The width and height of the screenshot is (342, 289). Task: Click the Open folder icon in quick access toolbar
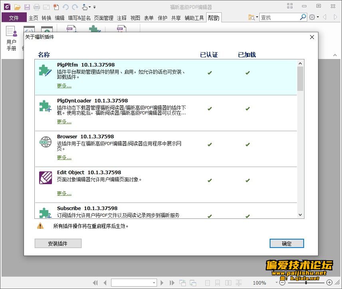pyautogui.click(x=17, y=7)
